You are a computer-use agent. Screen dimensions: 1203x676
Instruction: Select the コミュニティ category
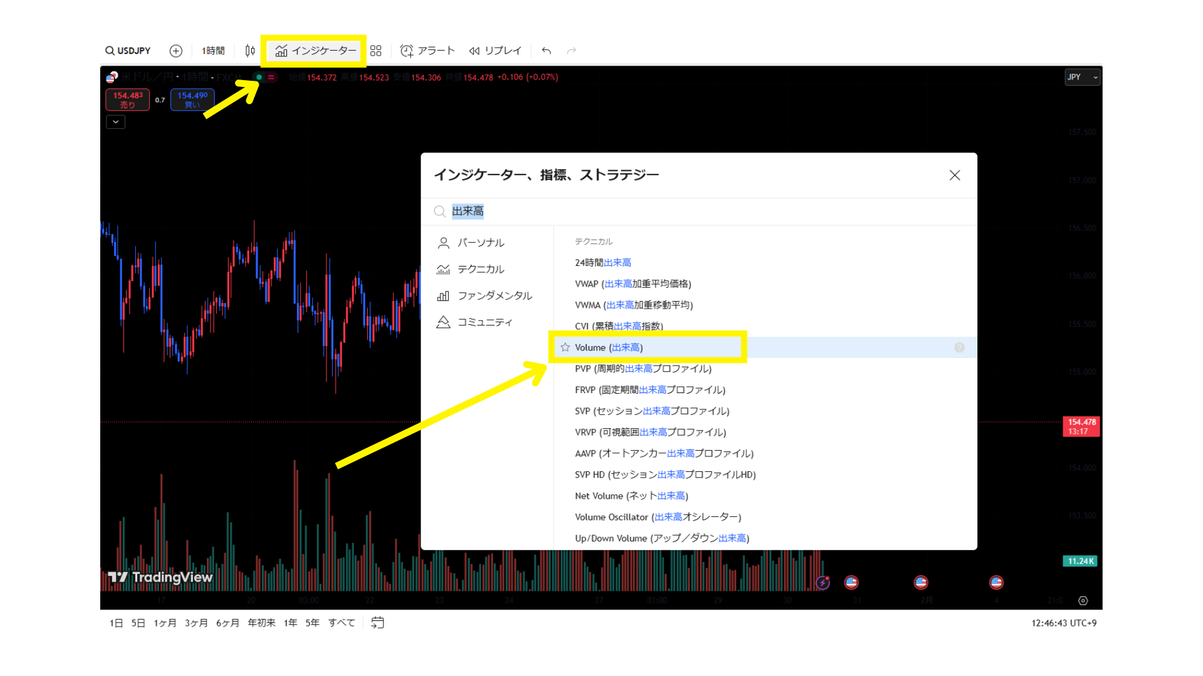484,322
